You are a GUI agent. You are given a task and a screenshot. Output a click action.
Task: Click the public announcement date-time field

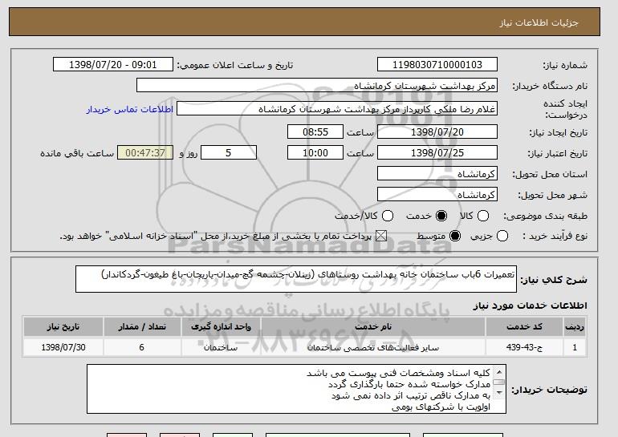[x=113, y=65]
